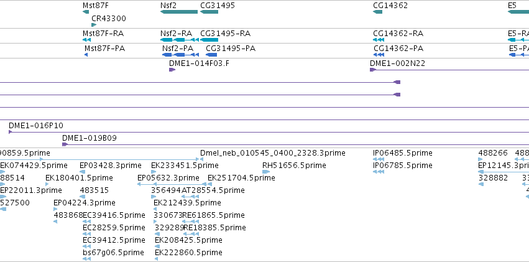The width and height of the screenshot is (529, 262).
Task: Select the RH51656.5prime EST arrow
Action: pyautogui.click(x=266, y=172)
